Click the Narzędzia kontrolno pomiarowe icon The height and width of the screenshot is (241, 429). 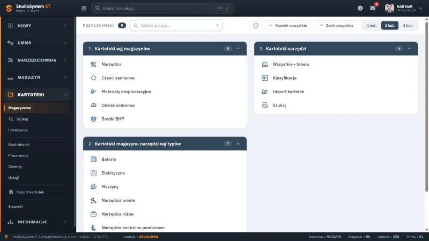(x=93, y=228)
